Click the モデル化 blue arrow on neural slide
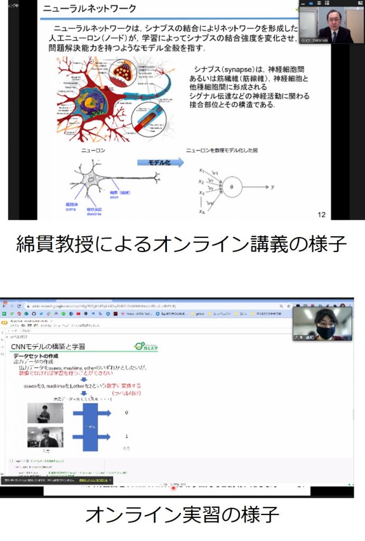The image size is (365, 541). 161,163
